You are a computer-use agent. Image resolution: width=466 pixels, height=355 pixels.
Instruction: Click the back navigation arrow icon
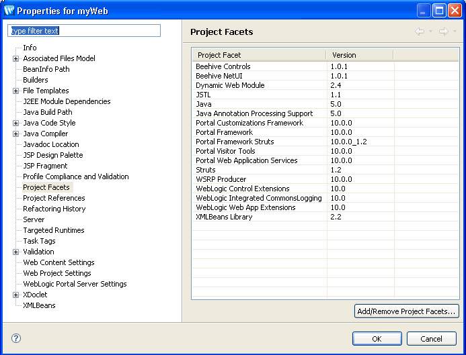pyautogui.click(x=420, y=32)
